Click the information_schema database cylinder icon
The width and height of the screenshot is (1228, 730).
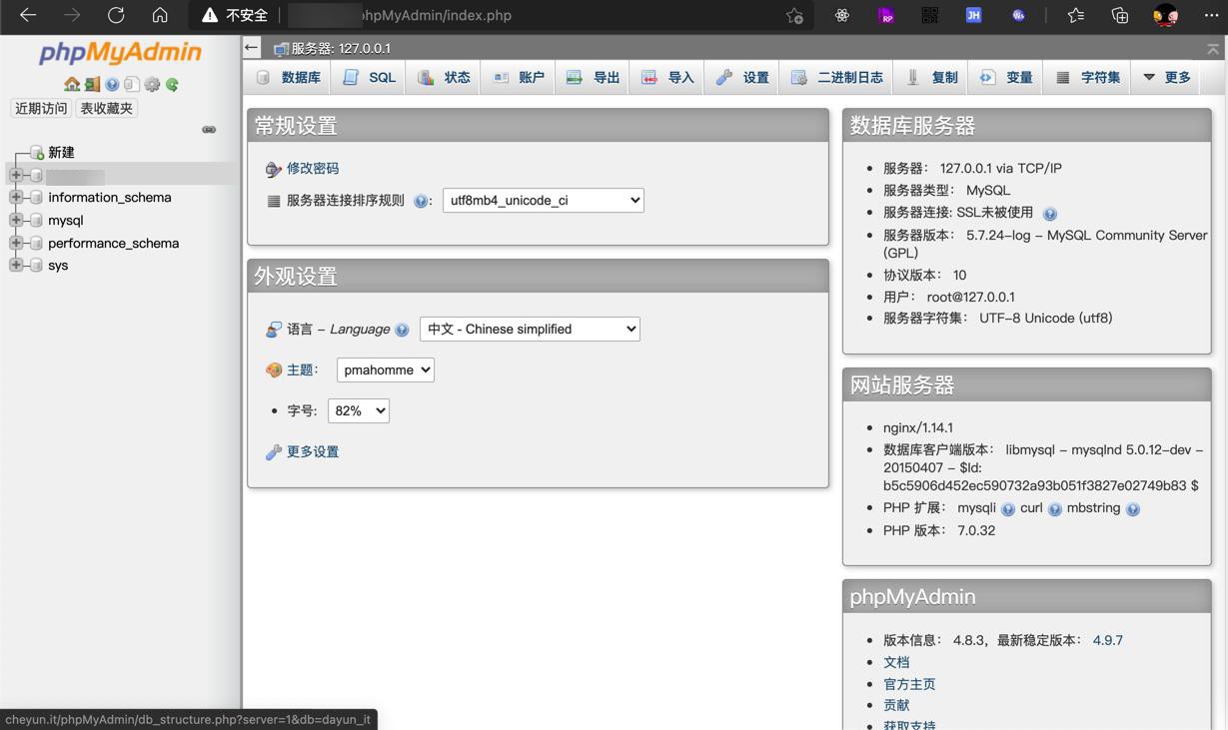pos(37,198)
